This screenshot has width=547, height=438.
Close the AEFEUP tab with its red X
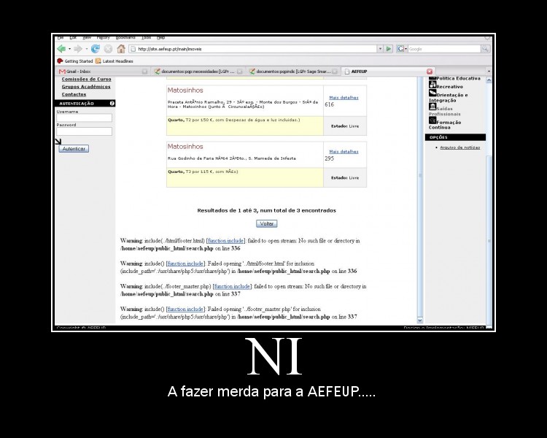coord(430,72)
